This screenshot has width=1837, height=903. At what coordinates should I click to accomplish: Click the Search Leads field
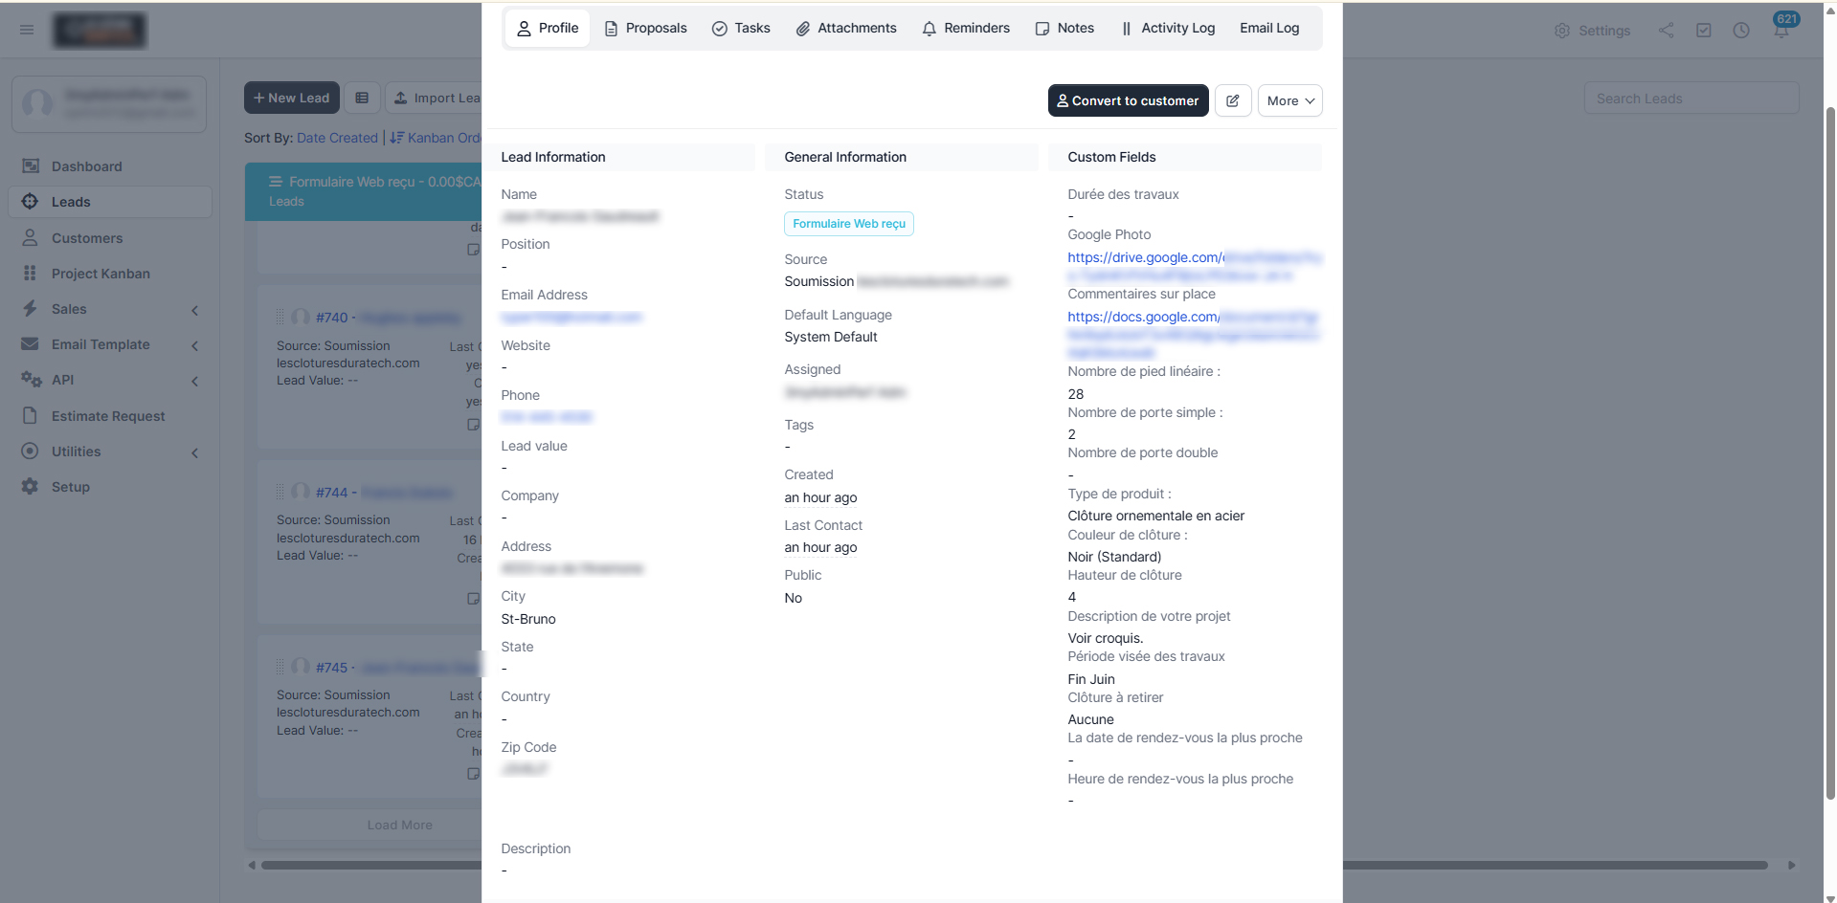1691,99
